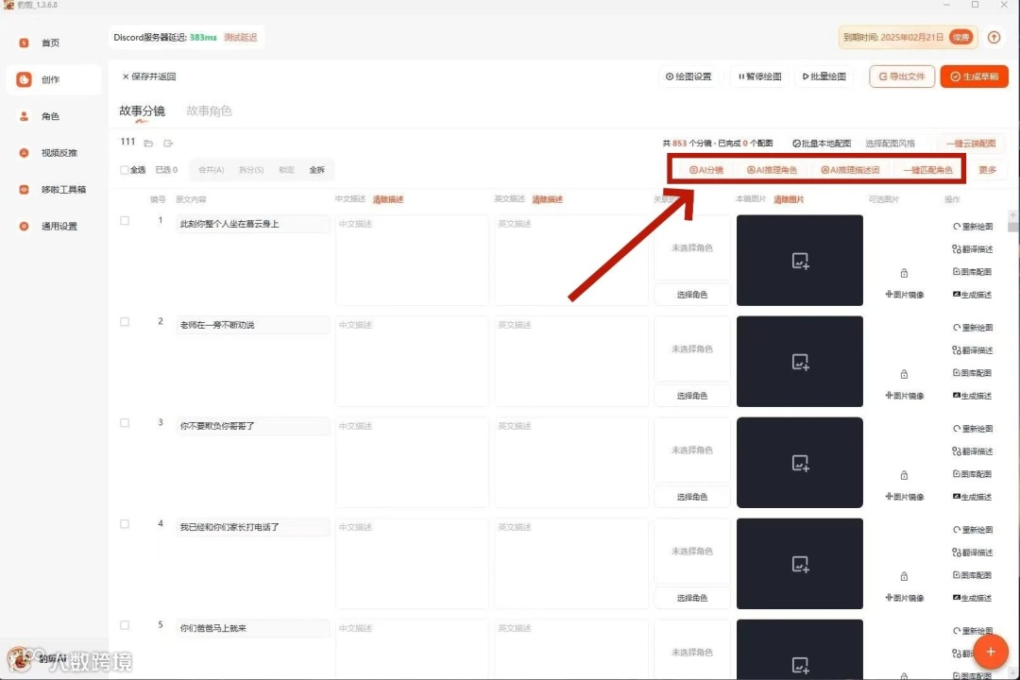1020x680 pixels.
Task: Toggle the lock icon in row 2
Action: click(904, 374)
